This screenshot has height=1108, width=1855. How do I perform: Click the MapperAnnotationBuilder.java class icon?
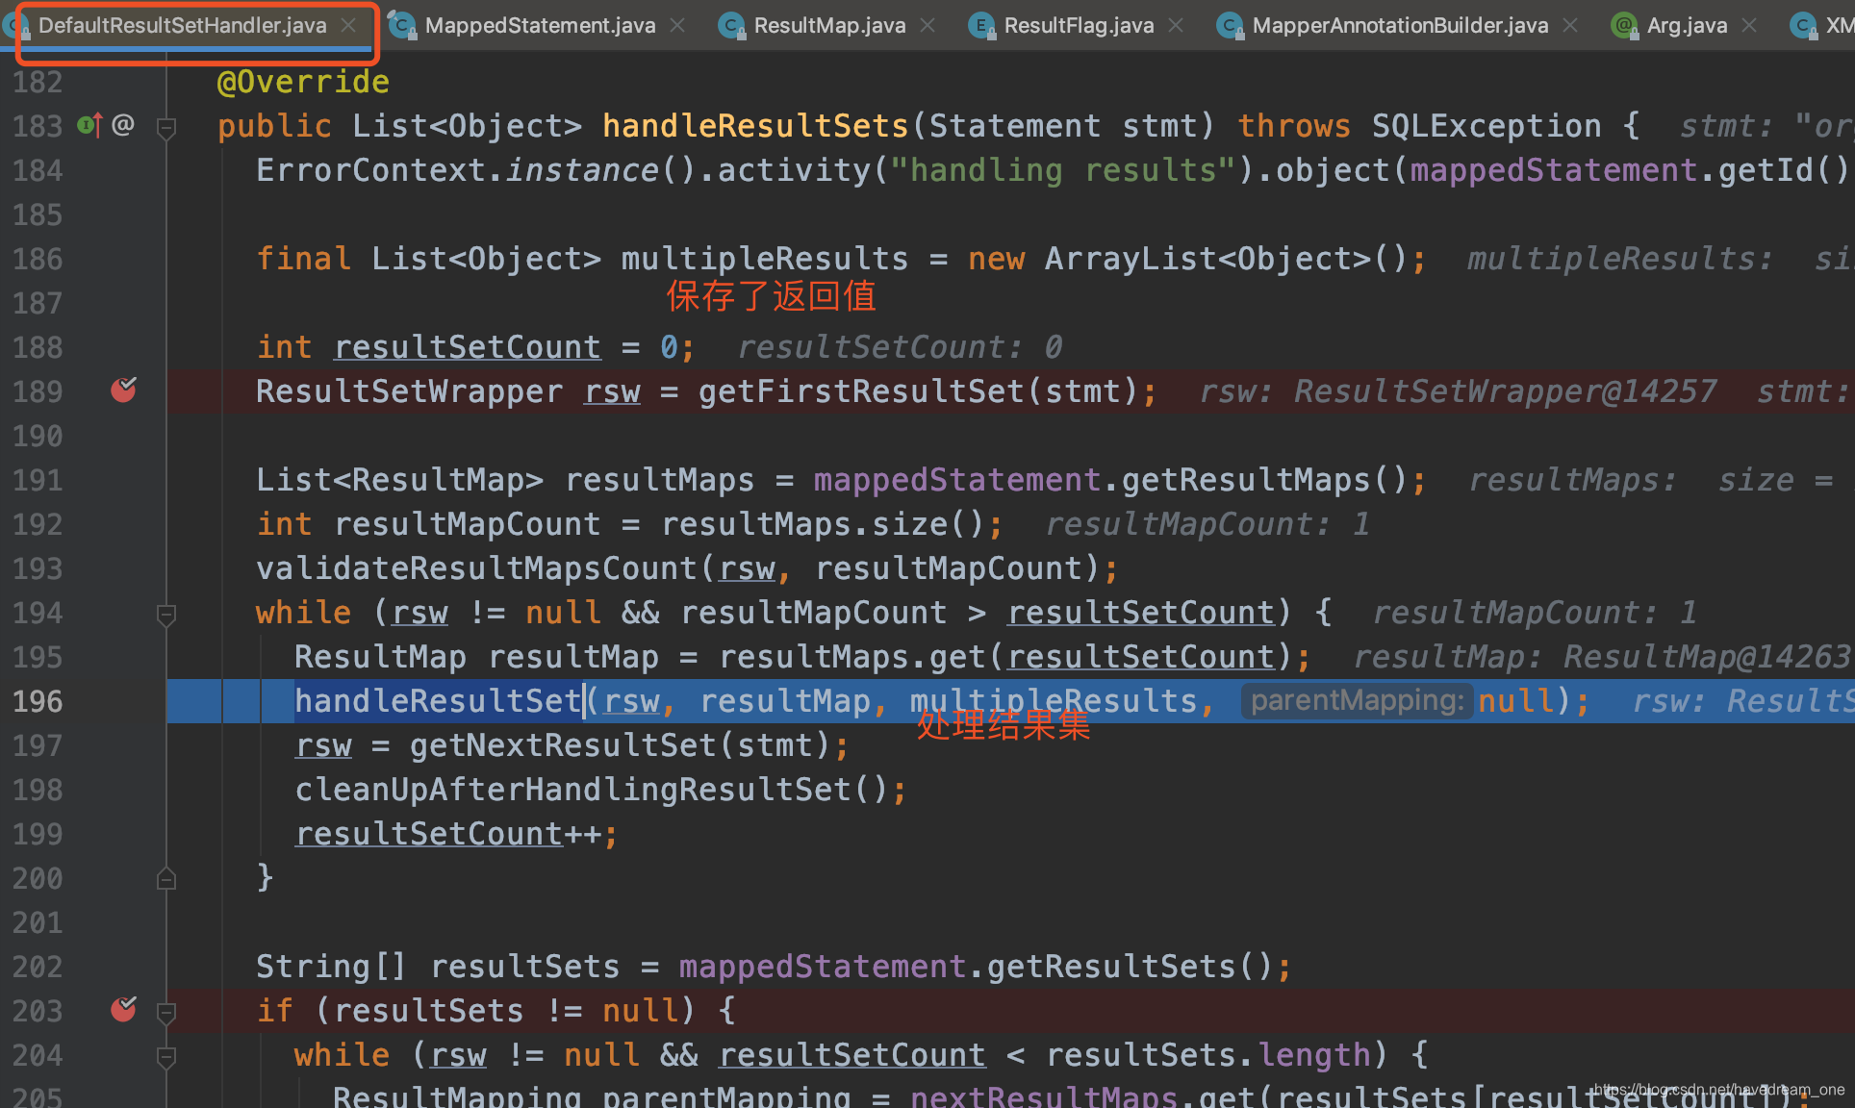[1230, 26]
